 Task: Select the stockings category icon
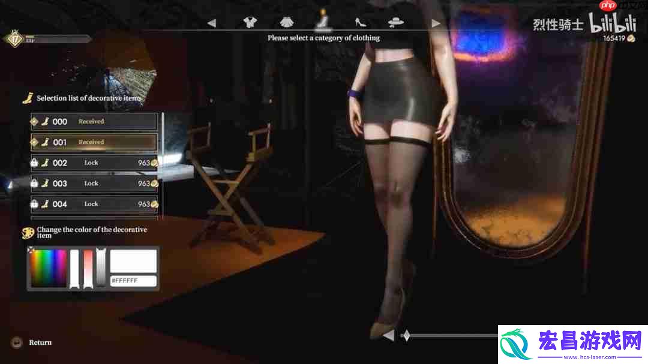(x=323, y=20)
